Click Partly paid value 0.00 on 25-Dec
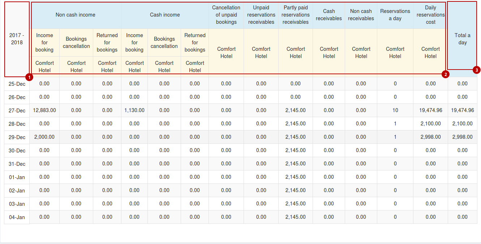 click(x=296, y=84)
